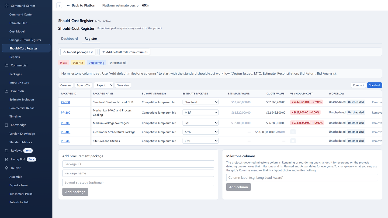This screenshot has width=388, height=218.
Task: Click the 0 upcoming status badge
Action: (96, 63)
